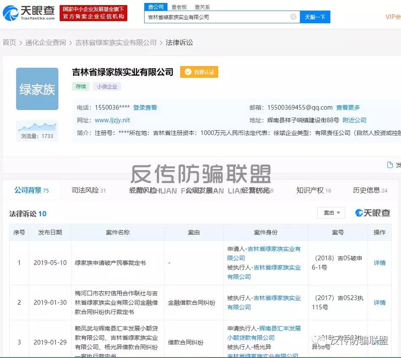
Task: Click 附近公司 nearby companies link
Action: (354, 120)
